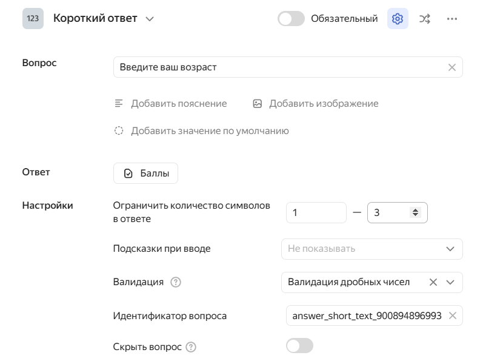
Task: Click the minimum characters input field
Action: coord(316,212)
